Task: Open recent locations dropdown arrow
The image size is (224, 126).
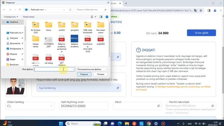Action: point(15,10)
